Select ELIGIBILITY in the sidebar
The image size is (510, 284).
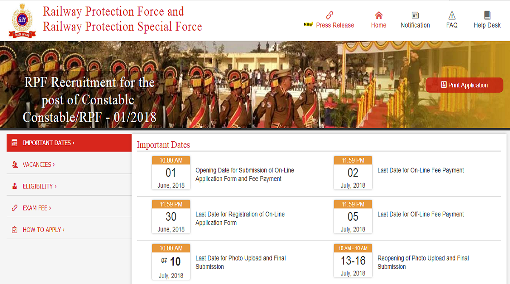(x=69, y=186)
